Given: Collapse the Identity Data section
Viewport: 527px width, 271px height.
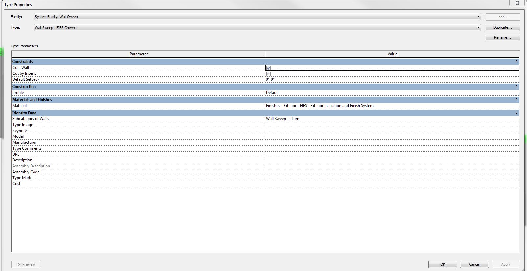Looking at the screenshot, I should click(516, 113).
